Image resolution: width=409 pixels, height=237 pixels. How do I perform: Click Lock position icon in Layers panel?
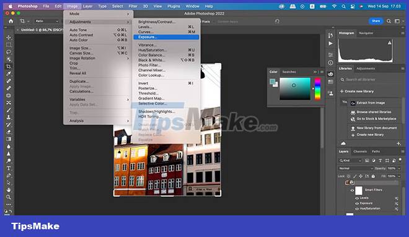[x=361, y=176]
